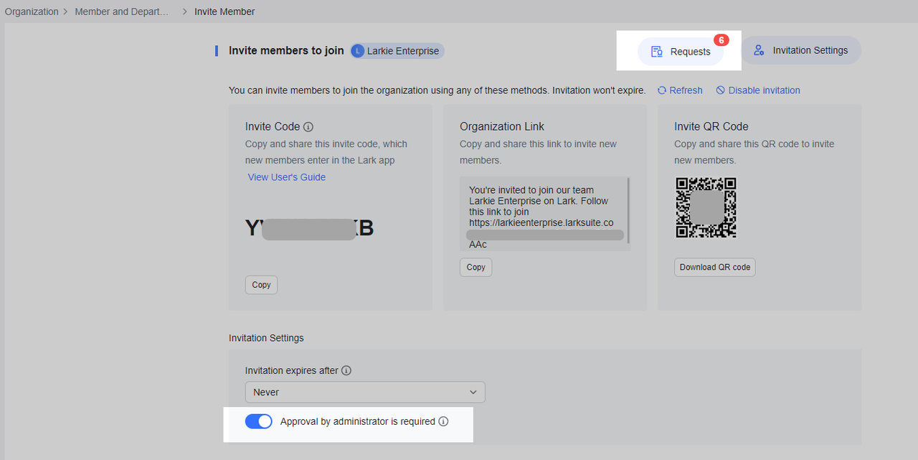The height and width of the screenshot is (460, 918).
Task: Click the Disable invitation link
Action: click(x=757, y=90)
